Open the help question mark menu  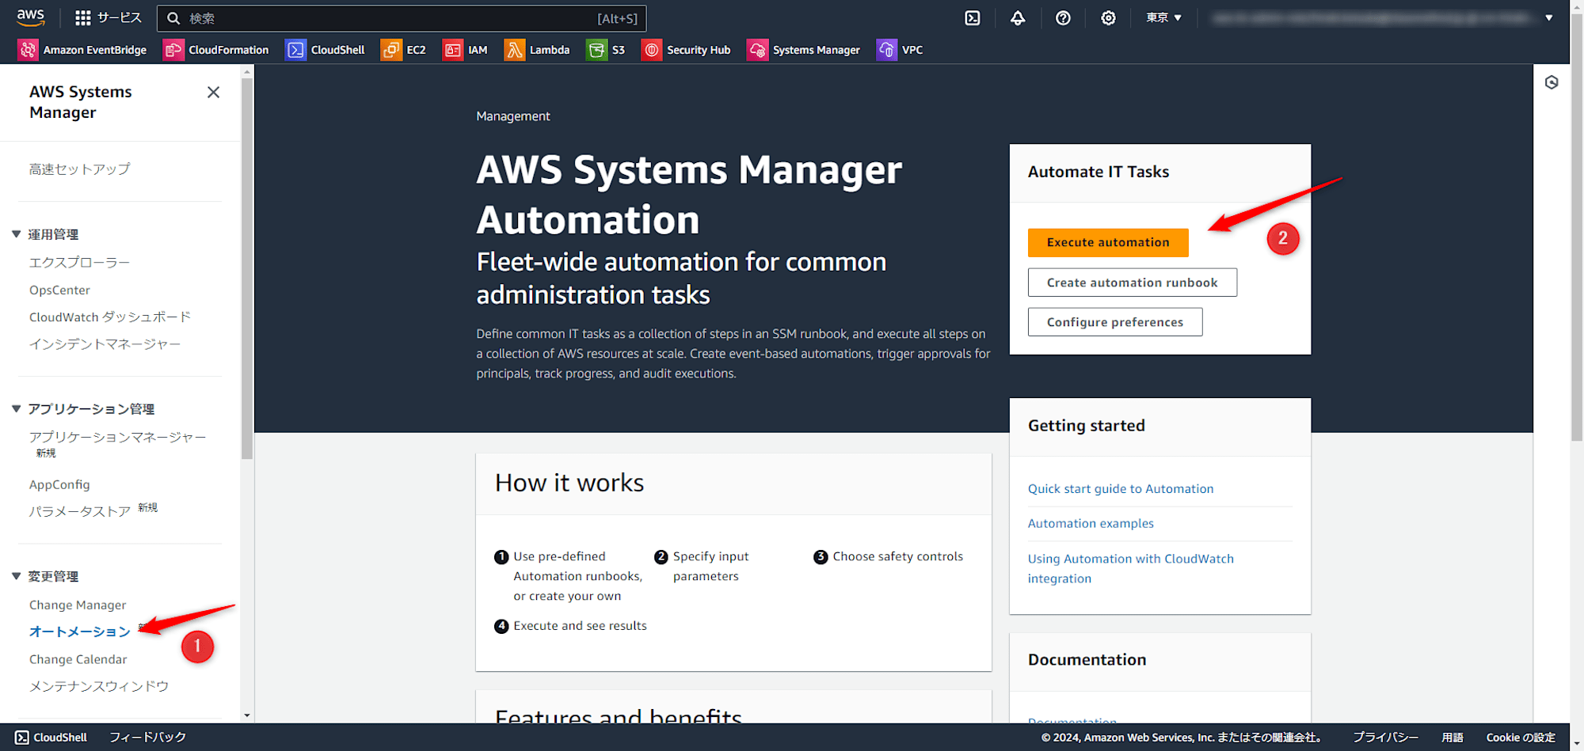tap(1063, 18)
